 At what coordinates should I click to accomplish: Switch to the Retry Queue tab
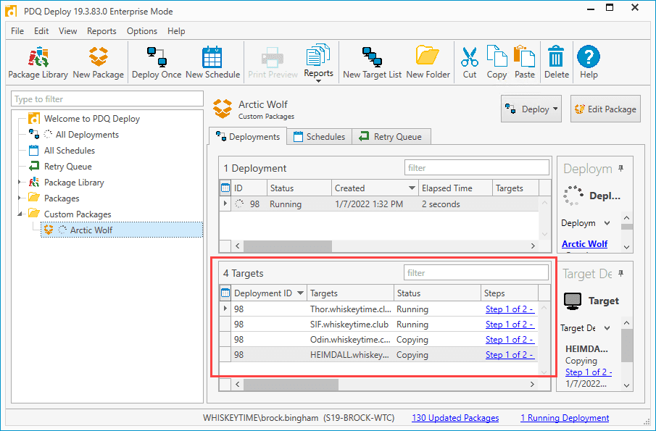click(x=391, y=137)
